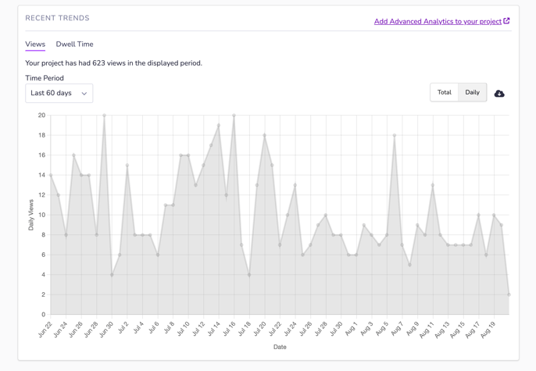
Task: Click the final data point at 2 views
Action: click(509, 294)
